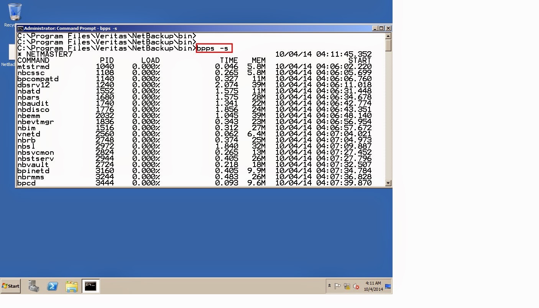Screen dimensions: 539x308
Task: Click the active Command Prompt taskbar button
Action: click(90, 286)
